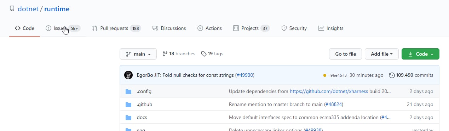This screenshot has height=131, width=449.
Task: View the 19 tags link
Action: point(212,54)
